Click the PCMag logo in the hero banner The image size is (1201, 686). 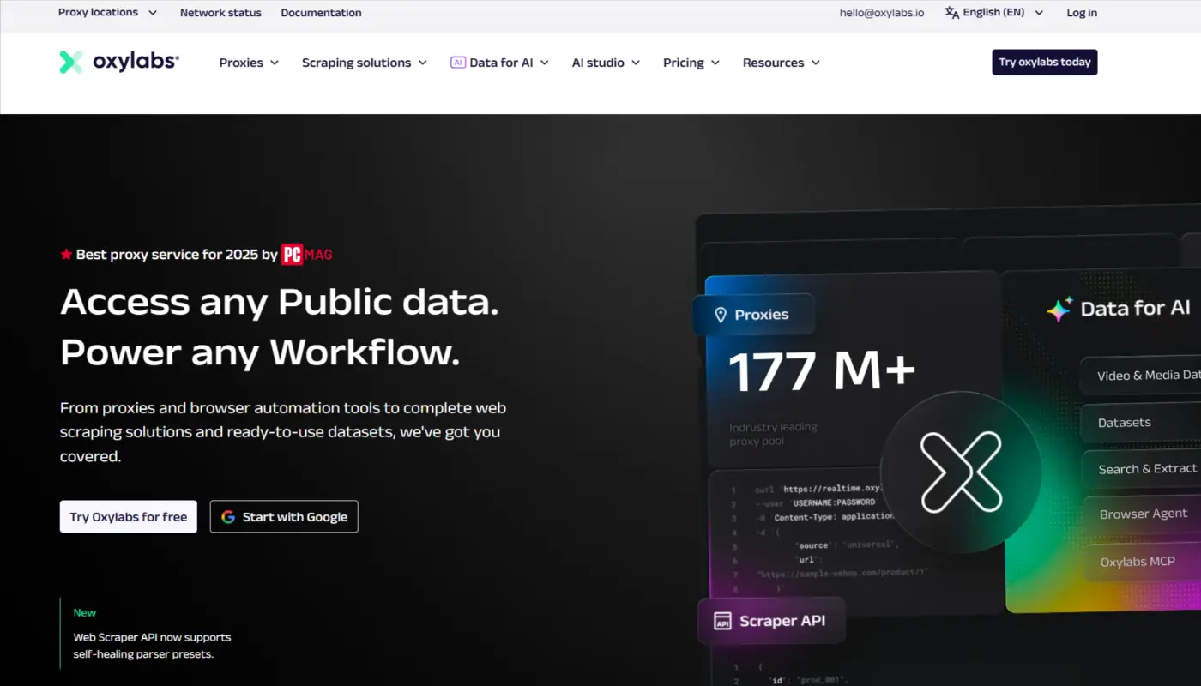305,254
